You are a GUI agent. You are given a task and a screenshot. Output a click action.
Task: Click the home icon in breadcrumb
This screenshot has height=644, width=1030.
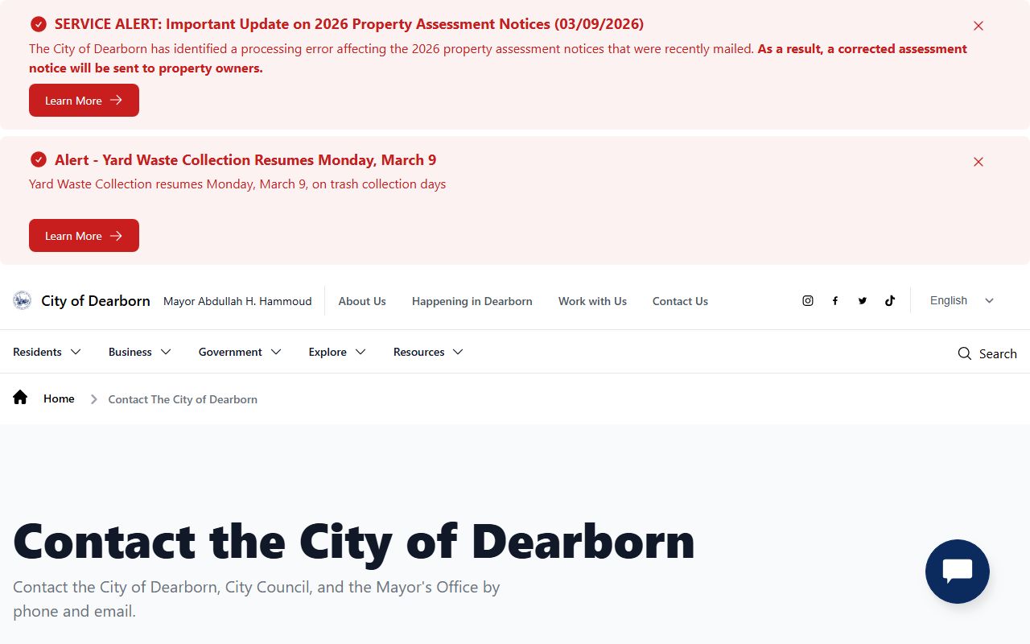pyautogui.click(x=20, y=398)
